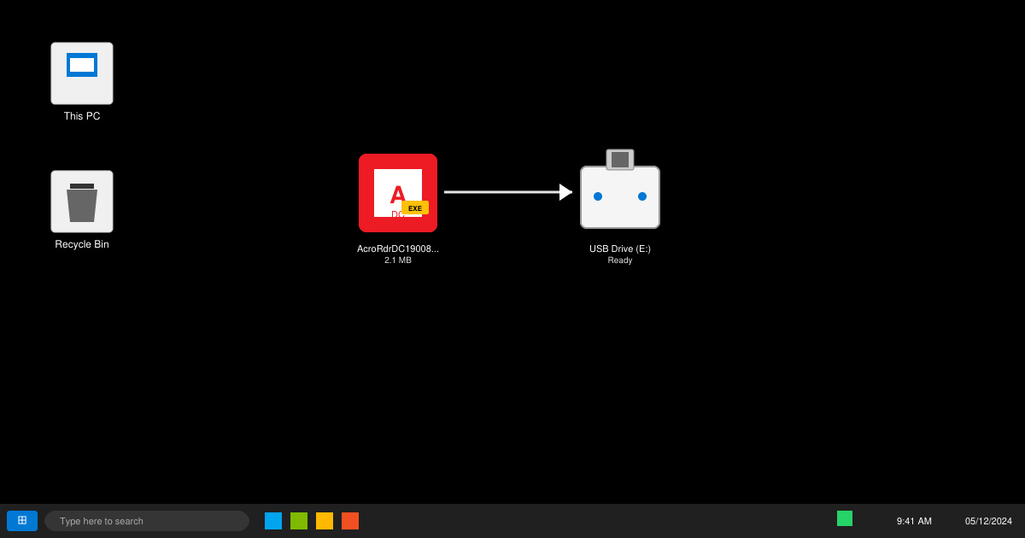This screenshot has height=538, width=1025.
Task: Open the green taskbar app icon
Action: (x=299, y=521)
